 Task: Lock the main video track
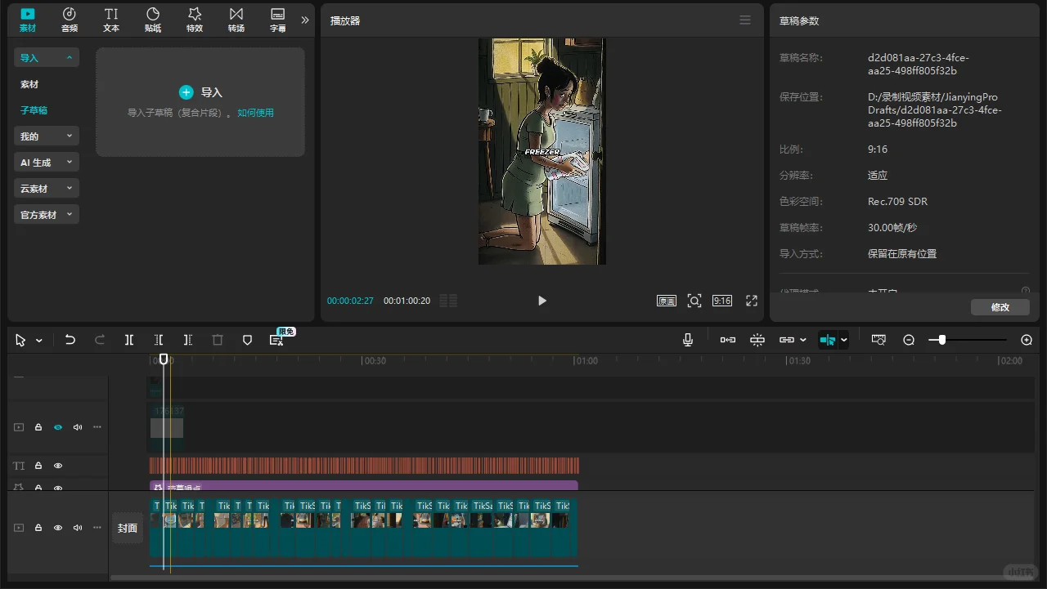click(x=38, y=528)
